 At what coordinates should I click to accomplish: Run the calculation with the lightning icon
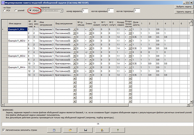pos(102,130)
